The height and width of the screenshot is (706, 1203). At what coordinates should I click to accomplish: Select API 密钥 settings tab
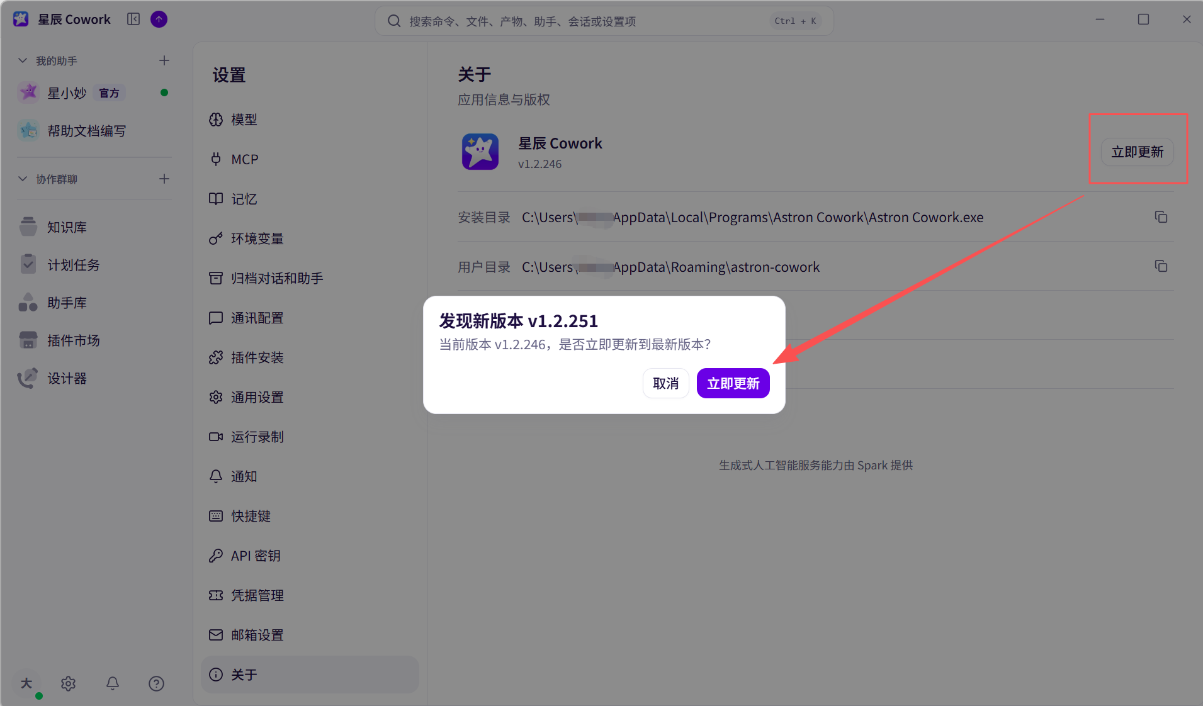(310, 556)
